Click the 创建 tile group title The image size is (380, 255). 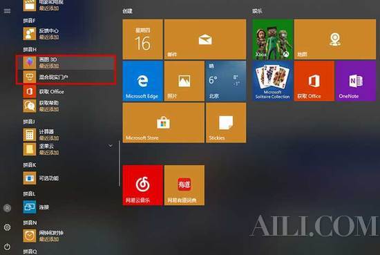pos(128,11)
